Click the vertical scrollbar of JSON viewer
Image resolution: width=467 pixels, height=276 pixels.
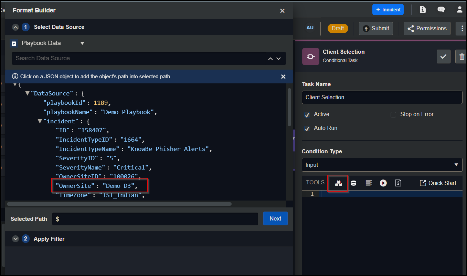[289, 107]
